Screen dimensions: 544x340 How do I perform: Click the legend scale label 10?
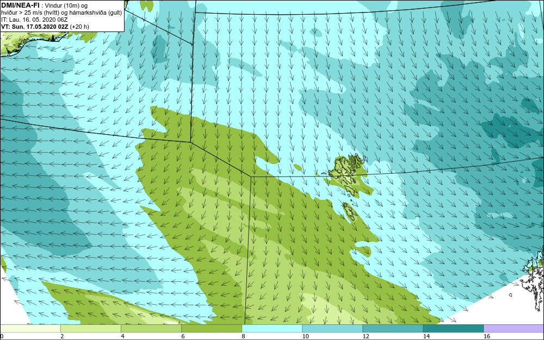pyautogui.click(x=305, y=336)
